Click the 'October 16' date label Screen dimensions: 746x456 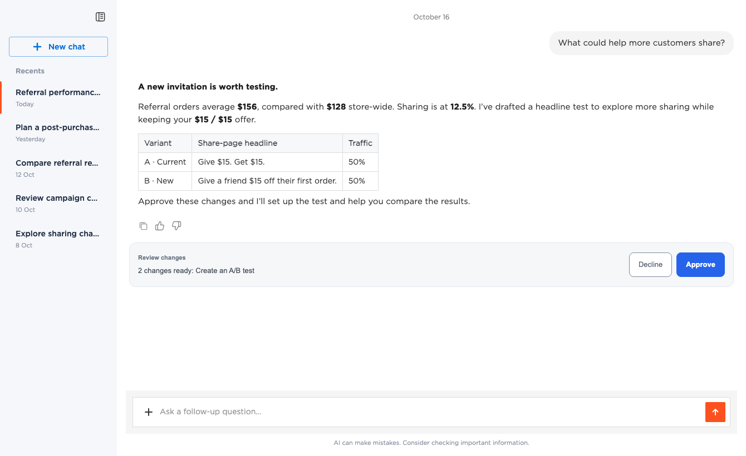431,17
